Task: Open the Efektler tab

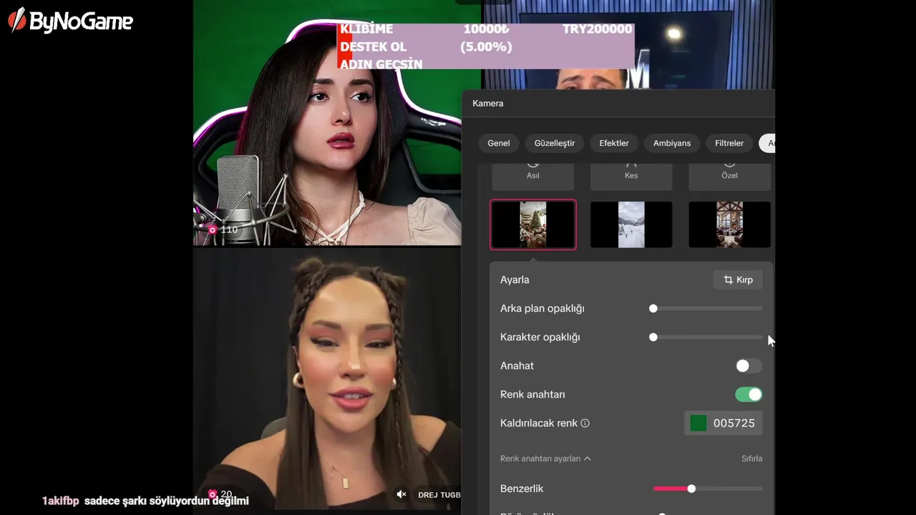Action: coord(614,143)
